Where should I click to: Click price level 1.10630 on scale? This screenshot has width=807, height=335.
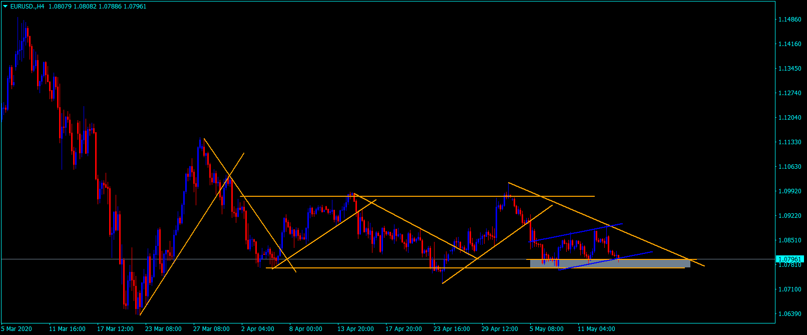789,167
